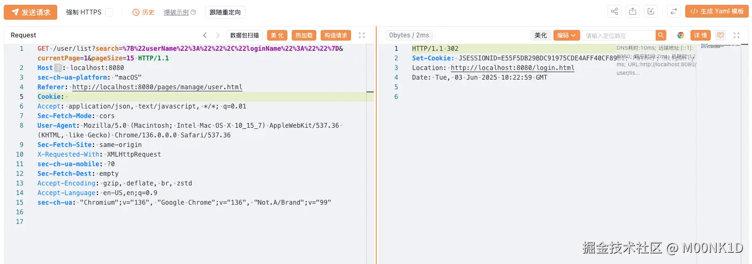This screenshot has width=752, height=264.
Task: Click the Sec-Fetch-Site: same-origin line
Action: click(89, 145)
